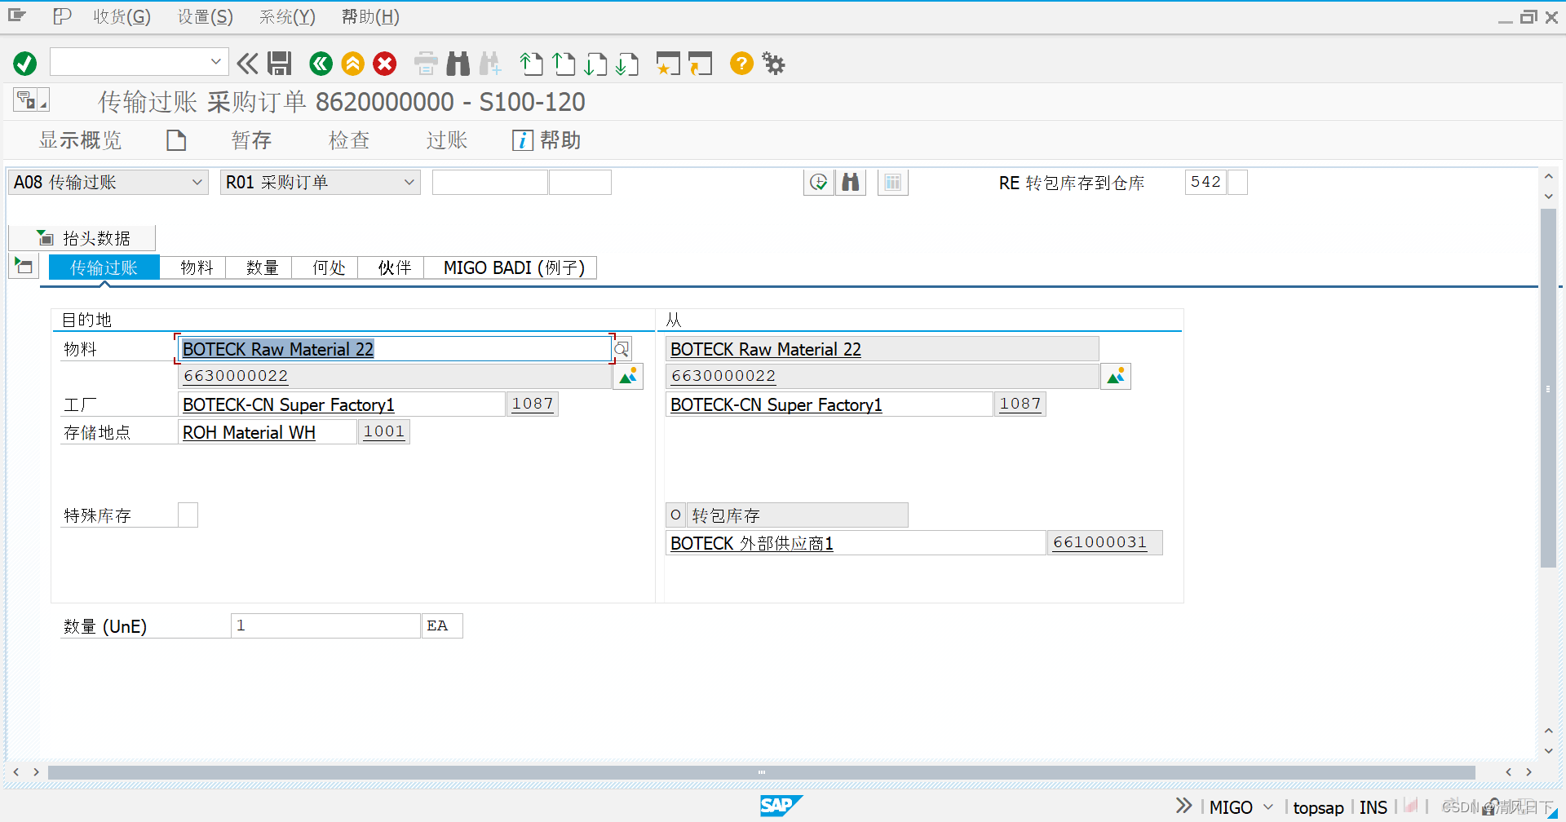1566x822 pixels.
Task: Click the Print icon in toolbar
Action: (426, 63)
